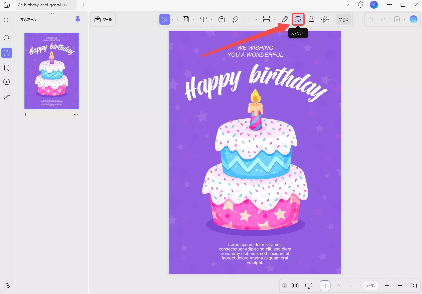Screen dimensions: 422x294
Task: Open the Signature tool
Action: (x=324, y=19)
